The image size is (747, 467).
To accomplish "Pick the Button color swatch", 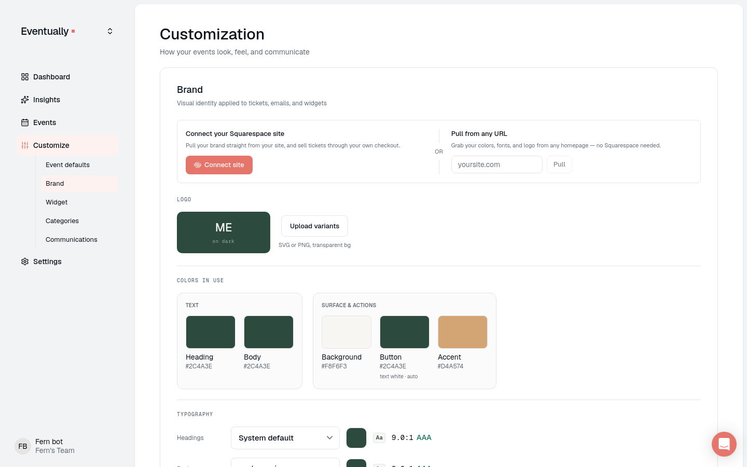I will click(405, 332).
